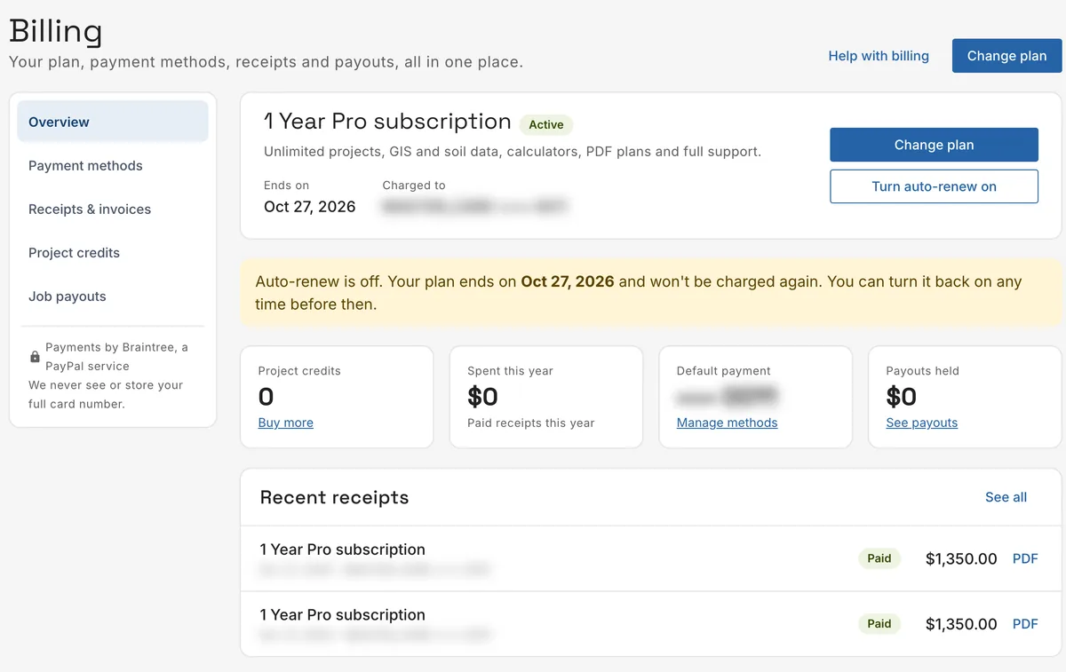
Task: Download PDF for first Pro subscription receipt
Action: tap(1025, 558)
